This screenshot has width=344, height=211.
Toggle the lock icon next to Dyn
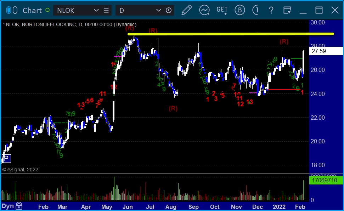tap(19, 206)
